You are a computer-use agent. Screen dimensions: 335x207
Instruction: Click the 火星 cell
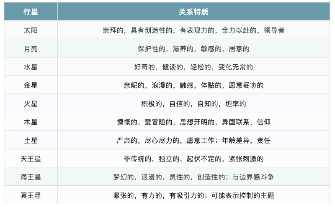(x=31, y=104)
